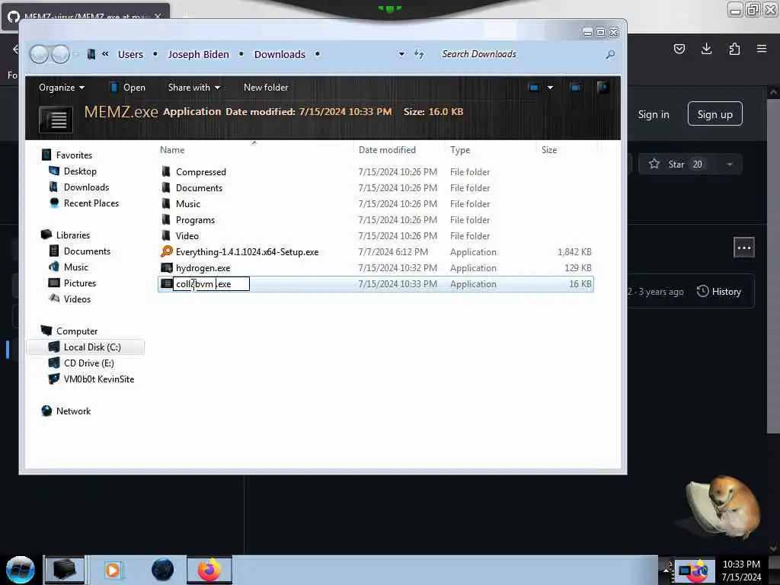Click the change view icon in toolbar
The image size is (780, 585).
coord(533,88)
